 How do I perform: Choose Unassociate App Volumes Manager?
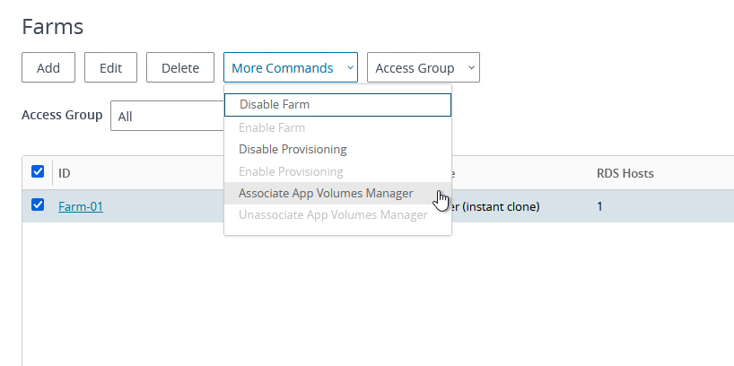(x=333, y=215)
